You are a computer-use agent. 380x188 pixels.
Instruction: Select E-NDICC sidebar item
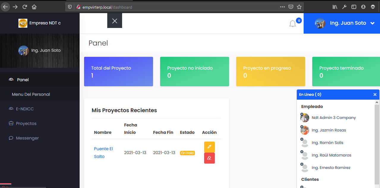(x=25, y=109)
